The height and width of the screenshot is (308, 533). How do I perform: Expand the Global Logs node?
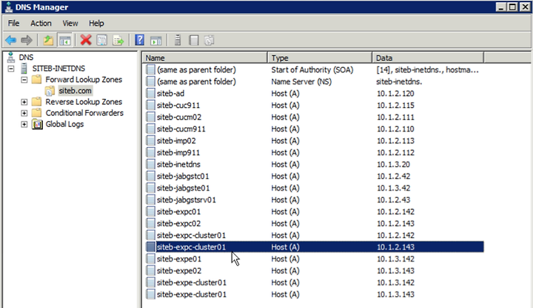tap(24, 124)
